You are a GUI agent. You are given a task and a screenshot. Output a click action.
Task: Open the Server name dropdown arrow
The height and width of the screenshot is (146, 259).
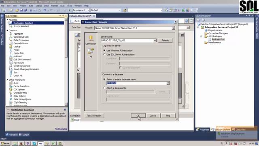click(x=155, y=41)
